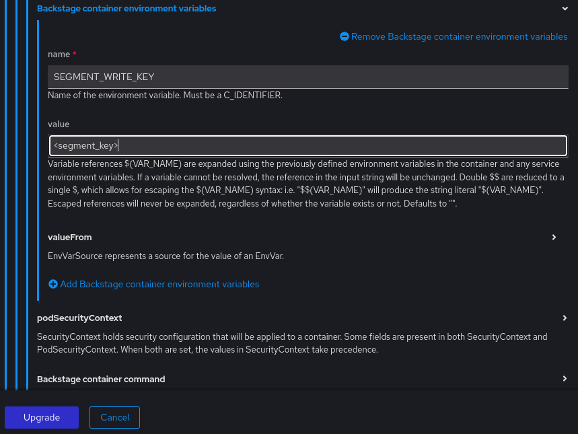This screenshot has height=434, width=578.
Task: Expand Backstage container command with its chevron
Action: [565, 379]
